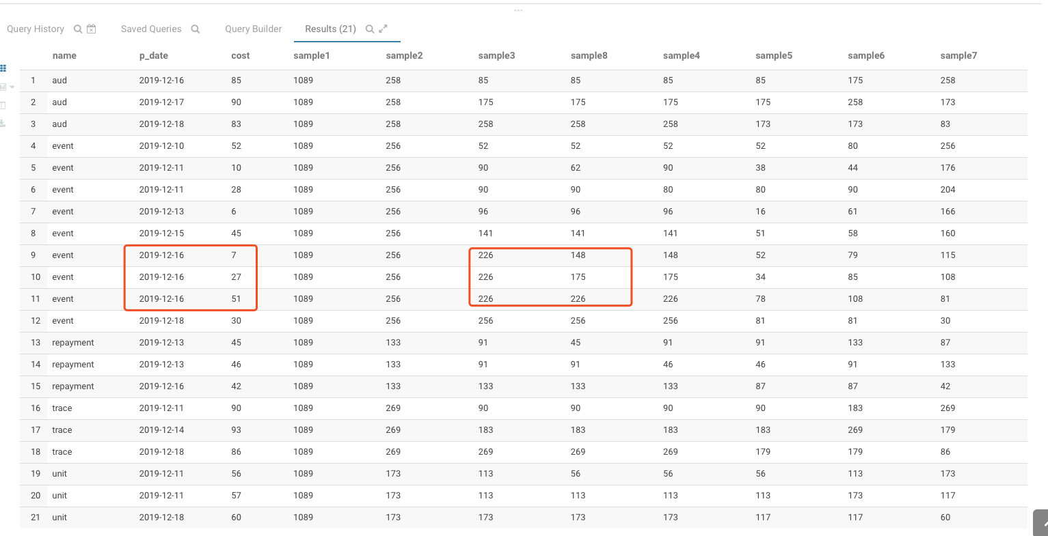The height and width of the screenshot is (536, 1048).
Task: Select cost value 93 in row 17
Action: pos(236,429)
